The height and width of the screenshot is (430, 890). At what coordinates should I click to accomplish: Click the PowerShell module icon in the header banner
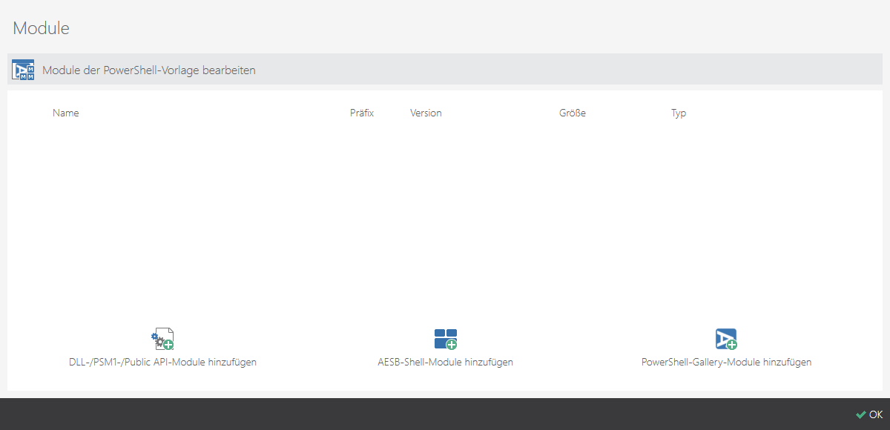coord(23,69)
